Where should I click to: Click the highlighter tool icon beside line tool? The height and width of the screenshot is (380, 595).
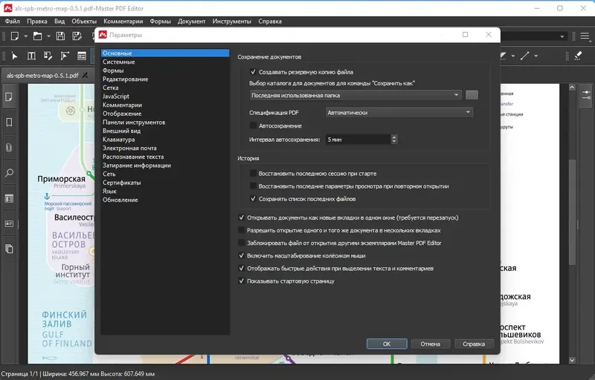tap(504, 56)
